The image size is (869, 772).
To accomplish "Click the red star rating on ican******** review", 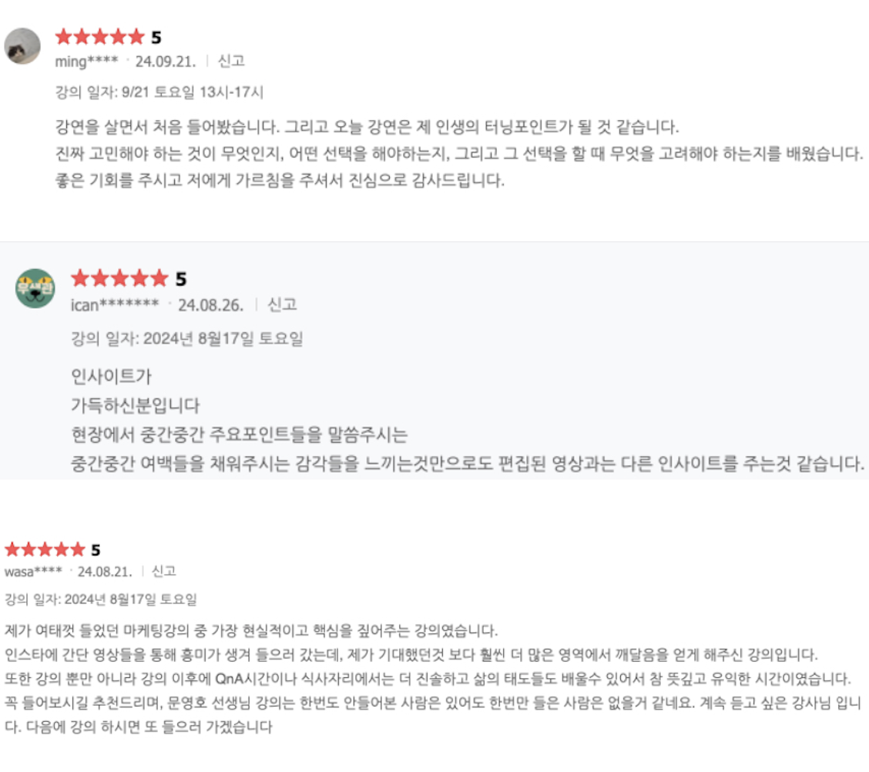I will click(119, 278).
